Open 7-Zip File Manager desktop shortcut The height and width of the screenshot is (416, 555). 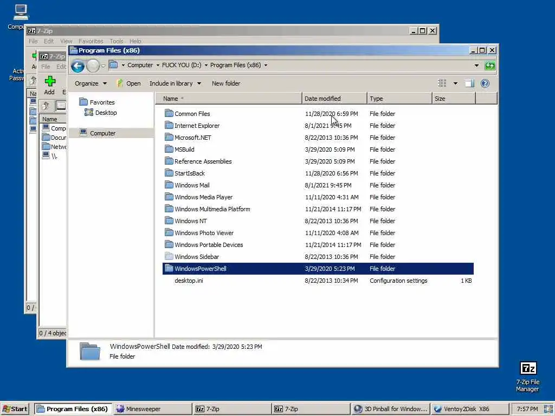528,377
